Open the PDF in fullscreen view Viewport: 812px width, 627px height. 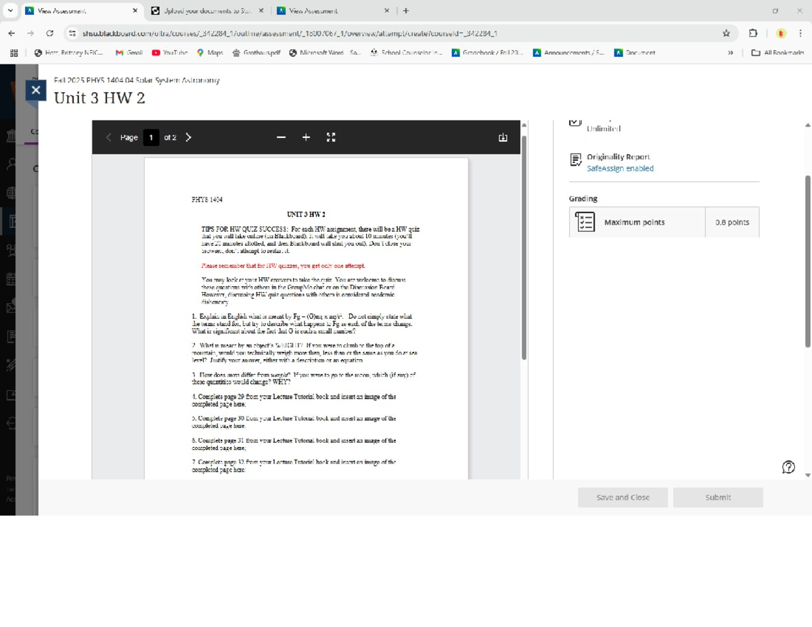(331, 137)
